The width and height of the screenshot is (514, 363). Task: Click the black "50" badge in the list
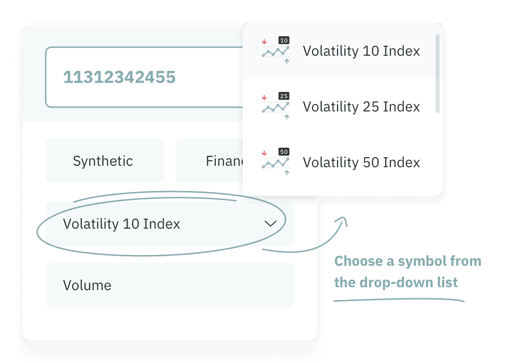pos(284,152)
